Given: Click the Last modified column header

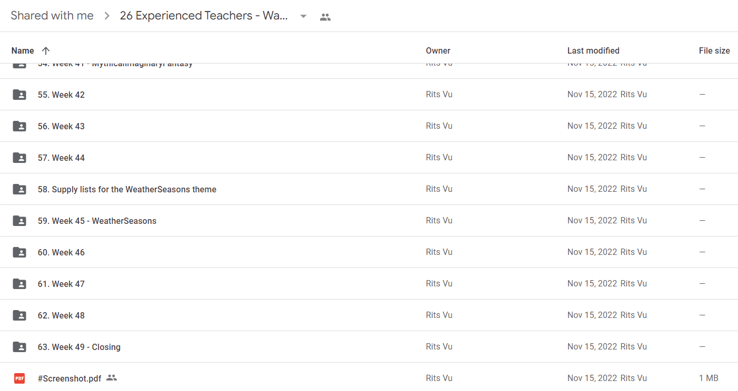Looking at the screenshot, I should (593, 51).
